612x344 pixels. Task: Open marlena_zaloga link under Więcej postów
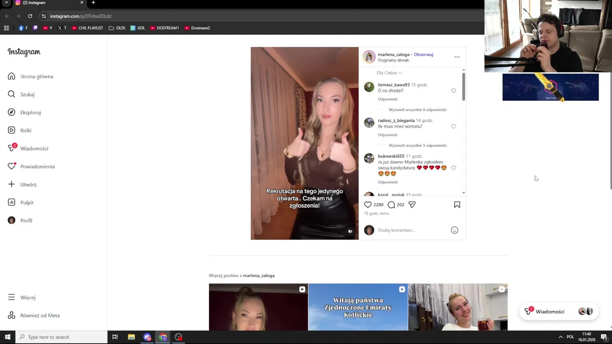point(259,276)
